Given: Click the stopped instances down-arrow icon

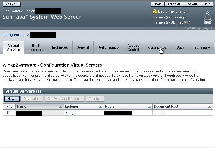Looking at the screenshot, I should point(186,22).
